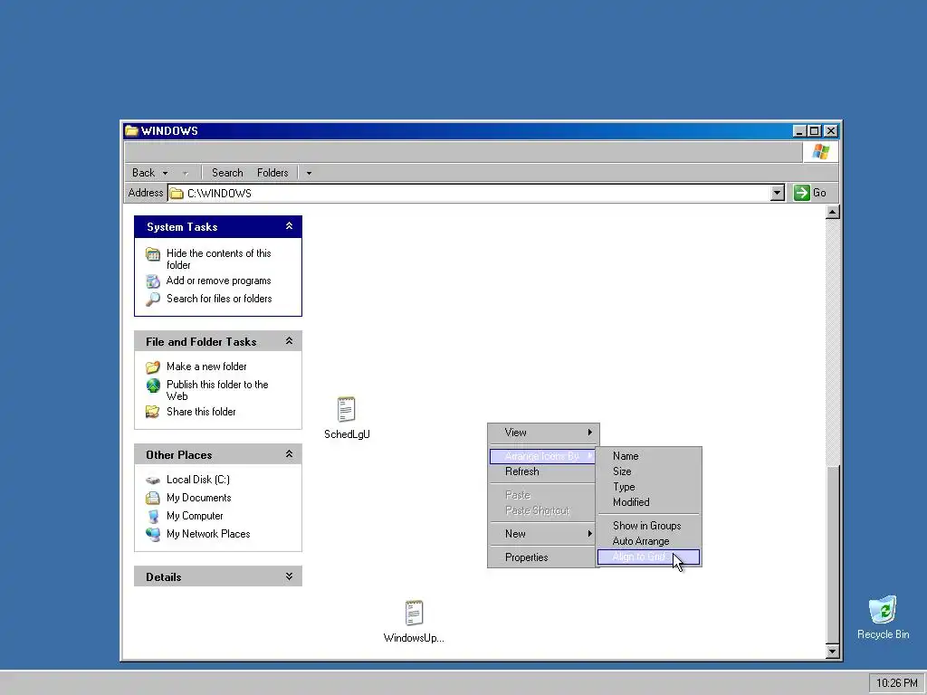The height and width of the screenshot is (695, 927).
Task: Click Make a new folder link
Action: (x=206, y=367)
